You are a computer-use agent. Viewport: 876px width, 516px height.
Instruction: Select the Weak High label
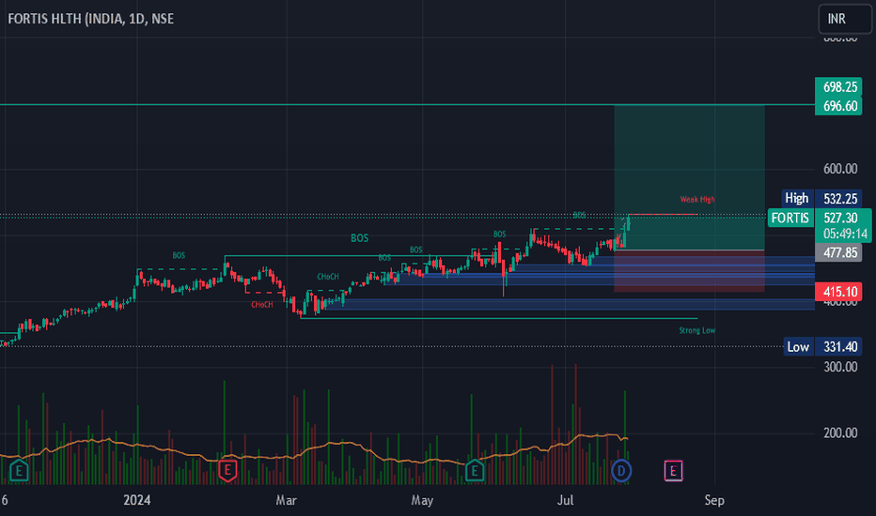pos(697,199)
